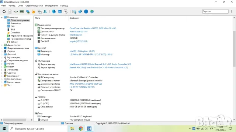Viewport: 236px width, 132px height.
Task: Select the Конфигурация tree item
Action: coord(14,79)
